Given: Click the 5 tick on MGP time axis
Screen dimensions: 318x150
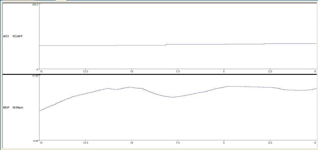Looking at the screenshot, I should [224, 143].
